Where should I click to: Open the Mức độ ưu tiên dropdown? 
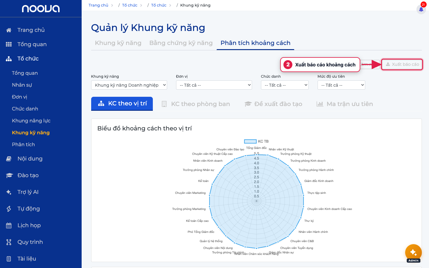[341, 85]
